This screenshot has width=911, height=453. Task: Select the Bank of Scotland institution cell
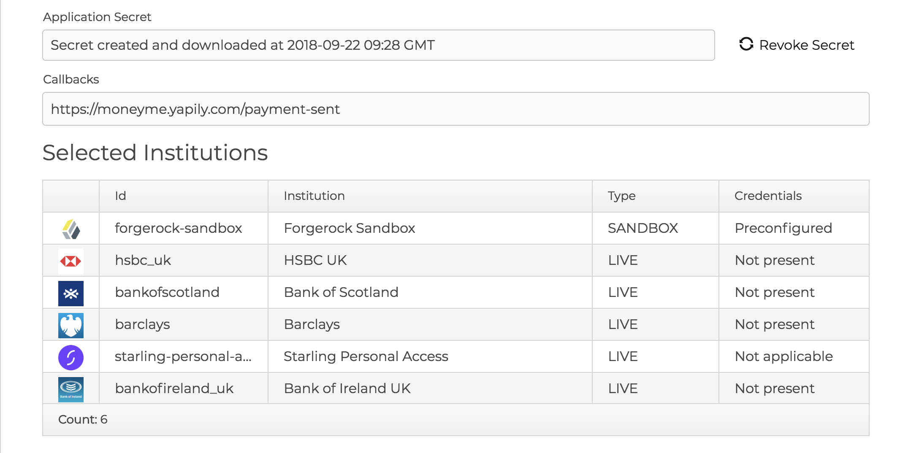[430, 292]
